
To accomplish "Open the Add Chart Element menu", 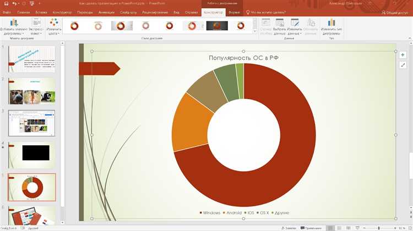I will pyautogui.click(x=14, y=27).
